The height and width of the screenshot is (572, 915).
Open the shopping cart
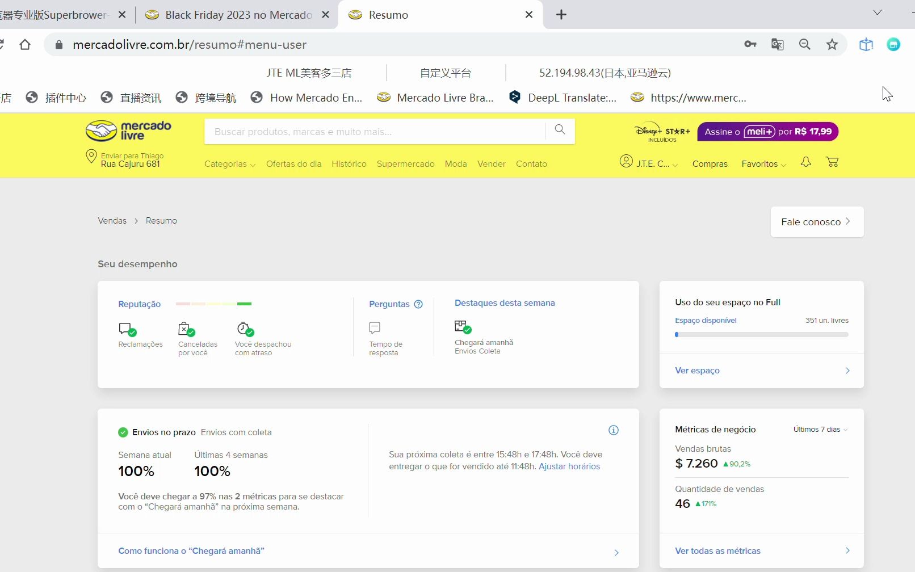(832, 162)
